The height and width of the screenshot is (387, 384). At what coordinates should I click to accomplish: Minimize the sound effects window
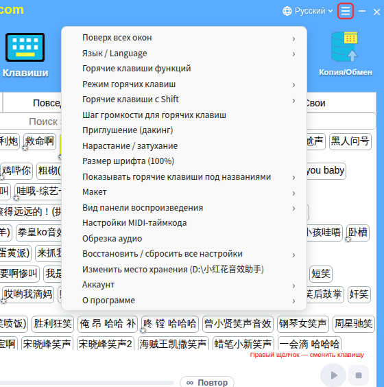click(x=362, y=11)
